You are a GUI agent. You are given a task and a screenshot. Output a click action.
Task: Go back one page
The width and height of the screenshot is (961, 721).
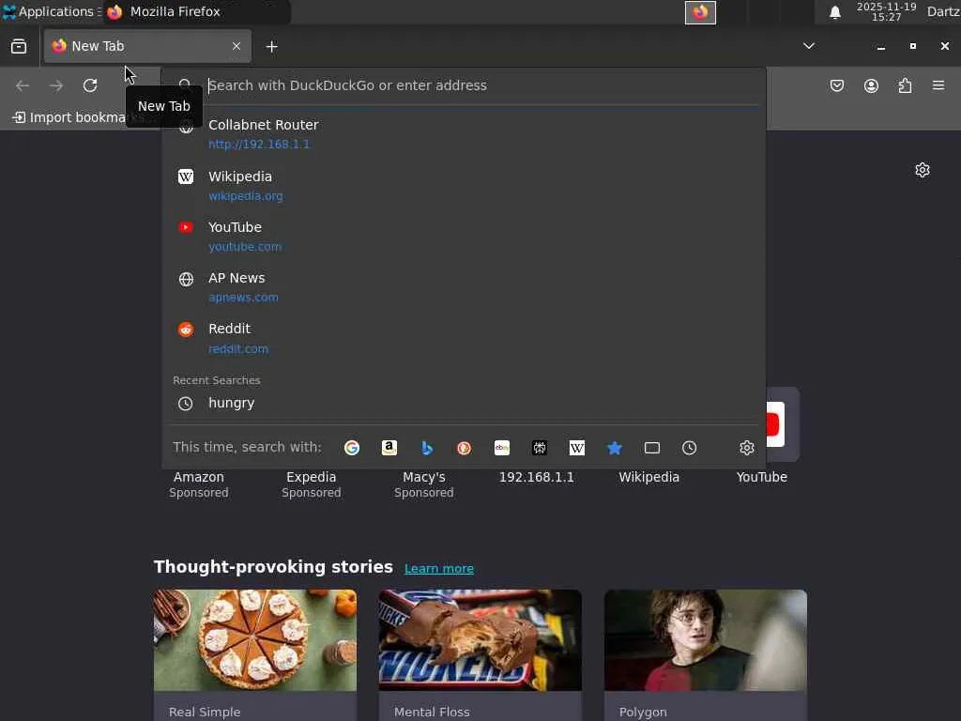coord(23,85)
